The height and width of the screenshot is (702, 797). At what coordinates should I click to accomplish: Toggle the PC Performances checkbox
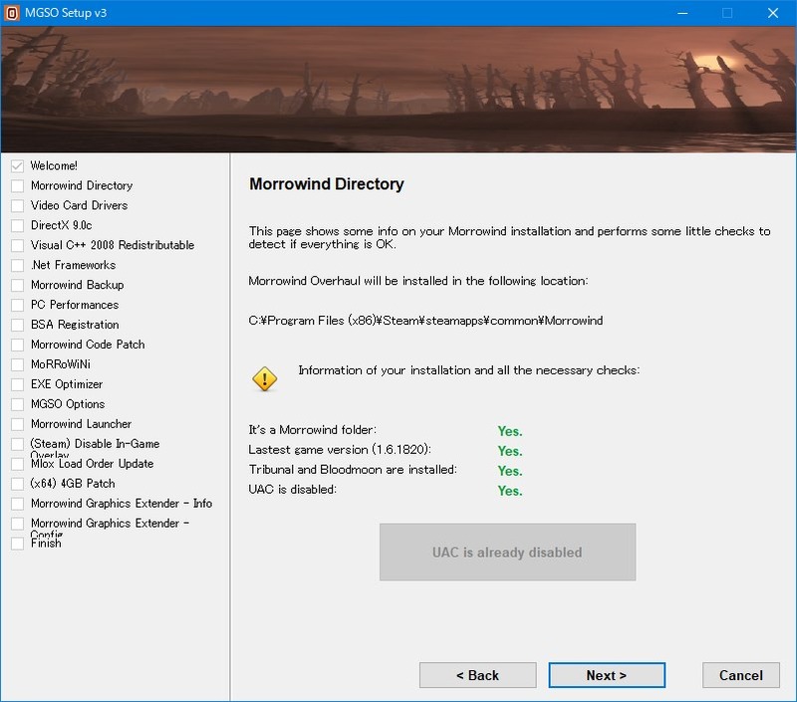pyautogui.click(x=17, y=305)
